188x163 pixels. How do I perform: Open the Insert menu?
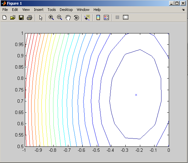click(x=38, y=10)
